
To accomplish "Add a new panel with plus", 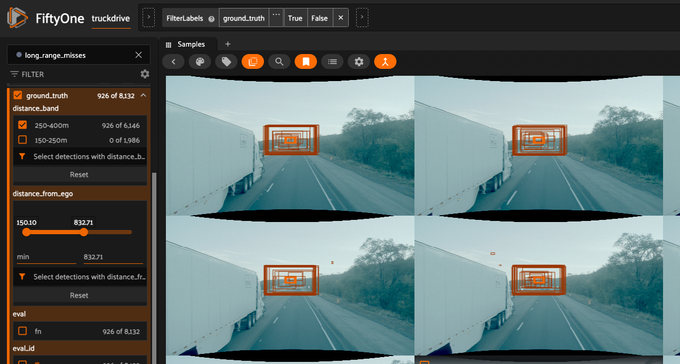I will pos(228,44).
